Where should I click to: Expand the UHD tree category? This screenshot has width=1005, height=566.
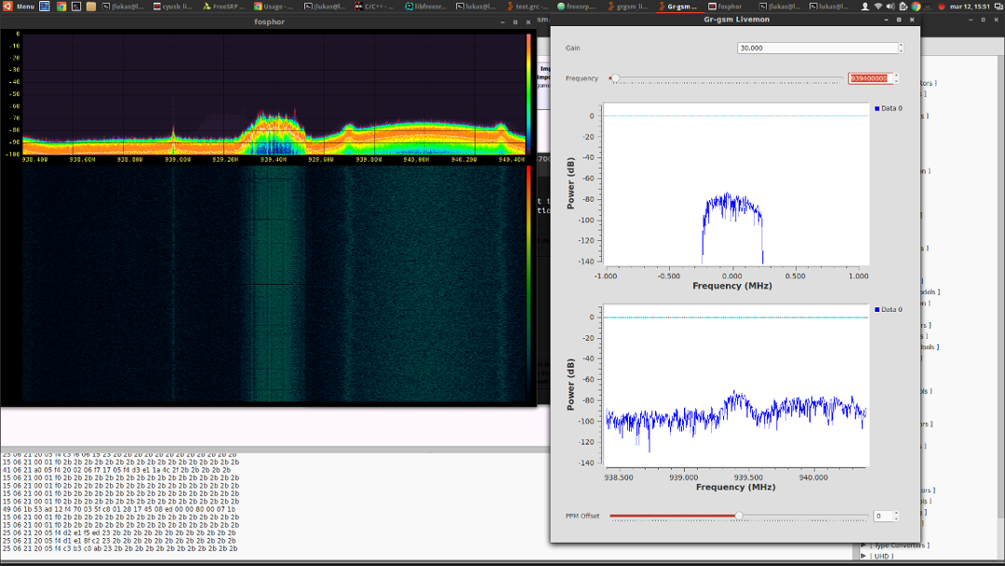click(863, 557)
